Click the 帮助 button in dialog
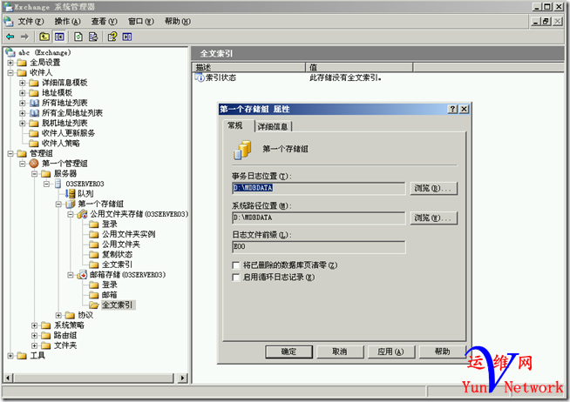570x402 pixels. [443, 352]
